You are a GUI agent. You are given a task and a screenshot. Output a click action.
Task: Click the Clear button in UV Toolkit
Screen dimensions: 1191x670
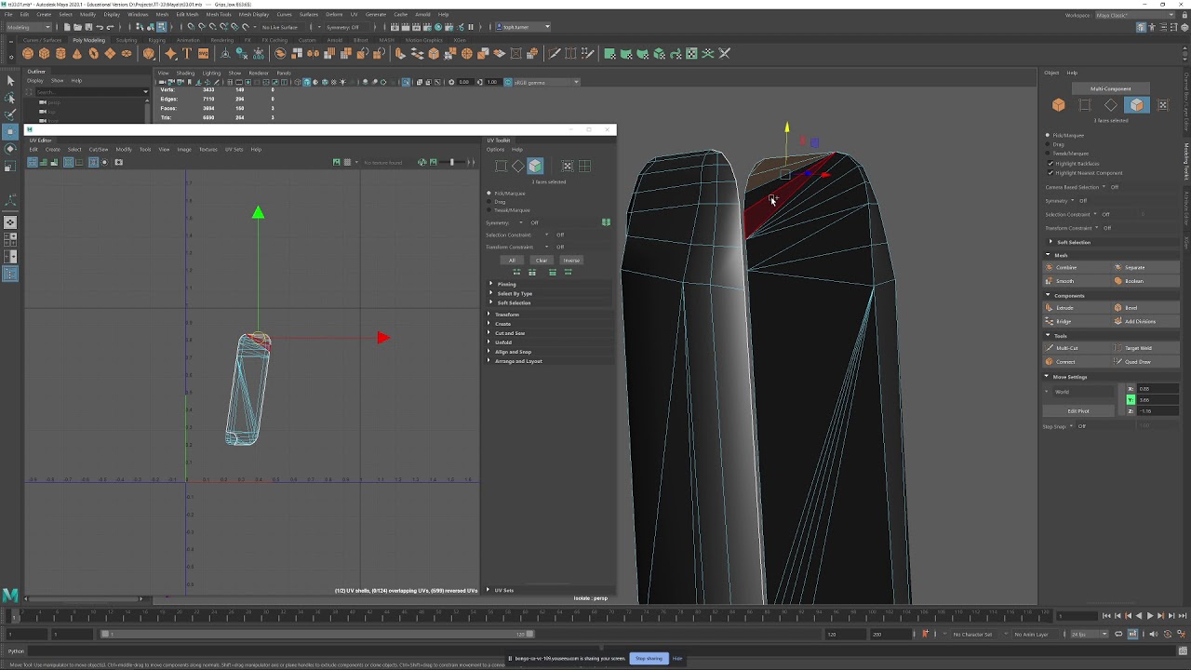(542, 261)
